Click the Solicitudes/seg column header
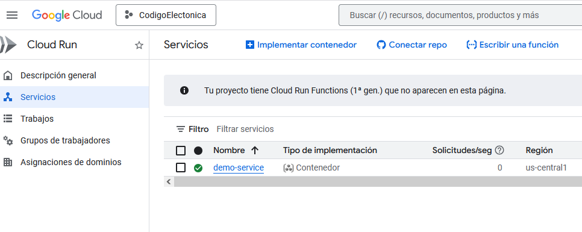Viewport: 582px width, 232px height. click(462, 150)
